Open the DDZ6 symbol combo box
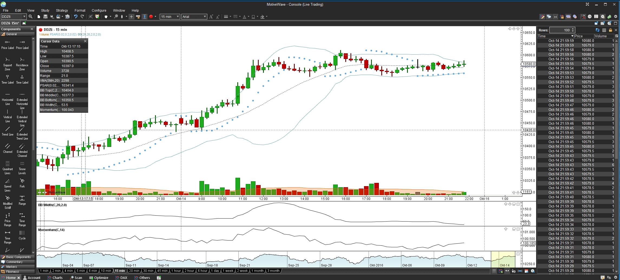 [14, 17]
